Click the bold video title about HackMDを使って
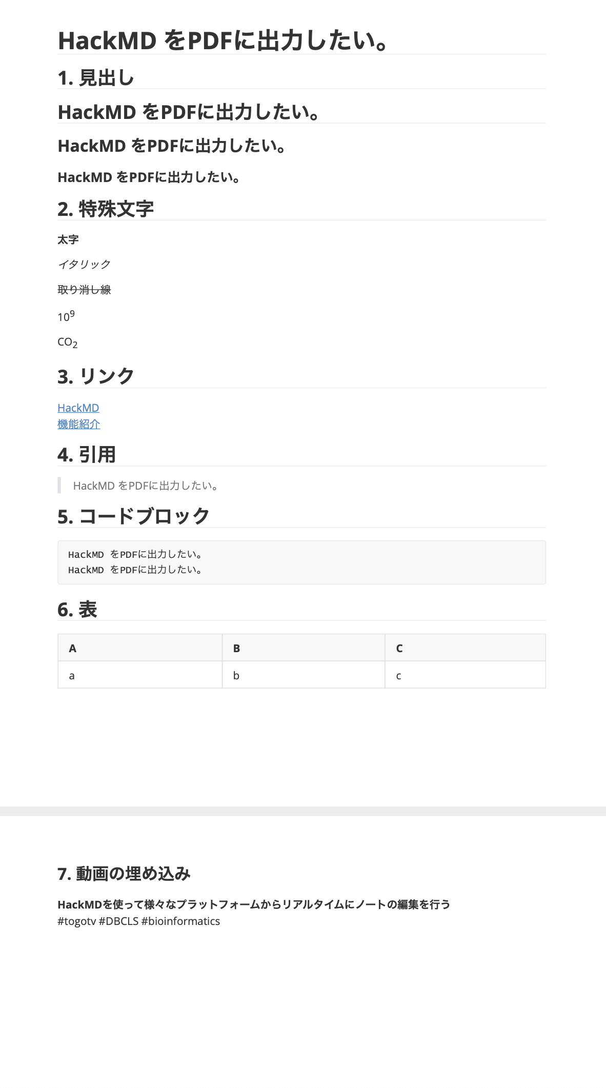This screenshot has height=1088, width=606. pos(254,904)
